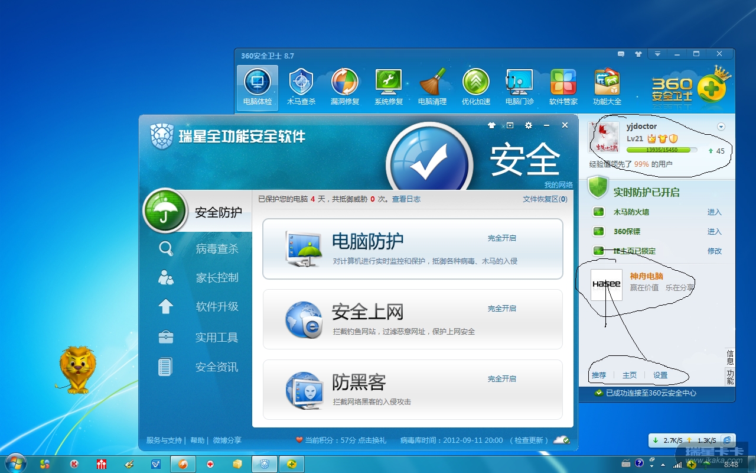Open the 安全上网 protection card

tap(413, 319)
